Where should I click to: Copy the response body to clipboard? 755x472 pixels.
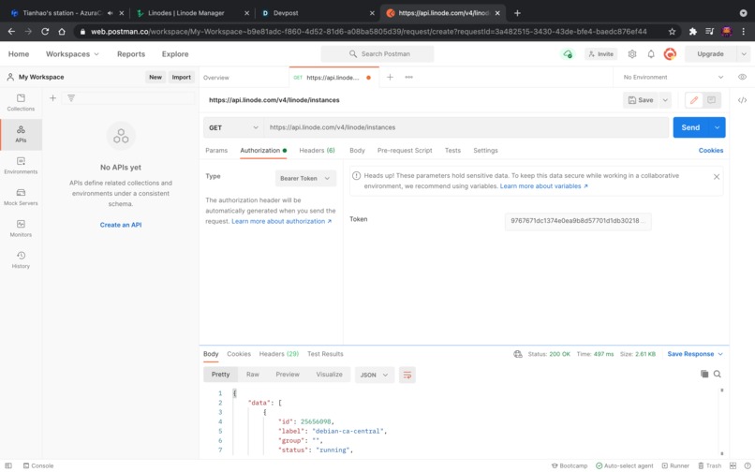click(x=704, y=374)
